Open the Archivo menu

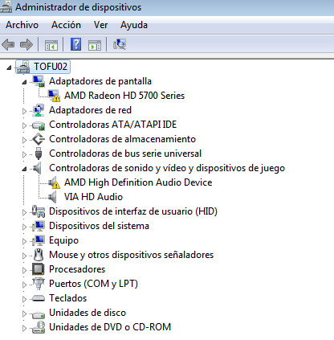(x=22, y=25)
